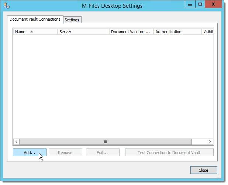This screenshot has width=228, height=185.
Task: Click the horizontal scrollbar left arrow
Action: 17,142
